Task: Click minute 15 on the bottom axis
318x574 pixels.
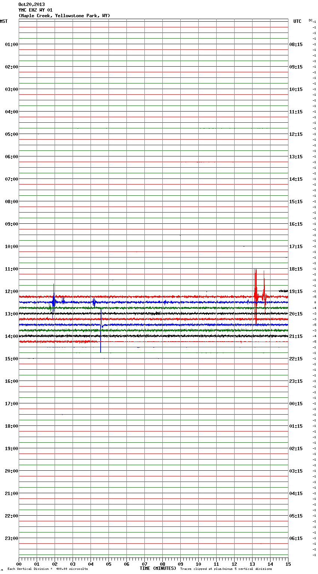Action: [x=288, y=564]
